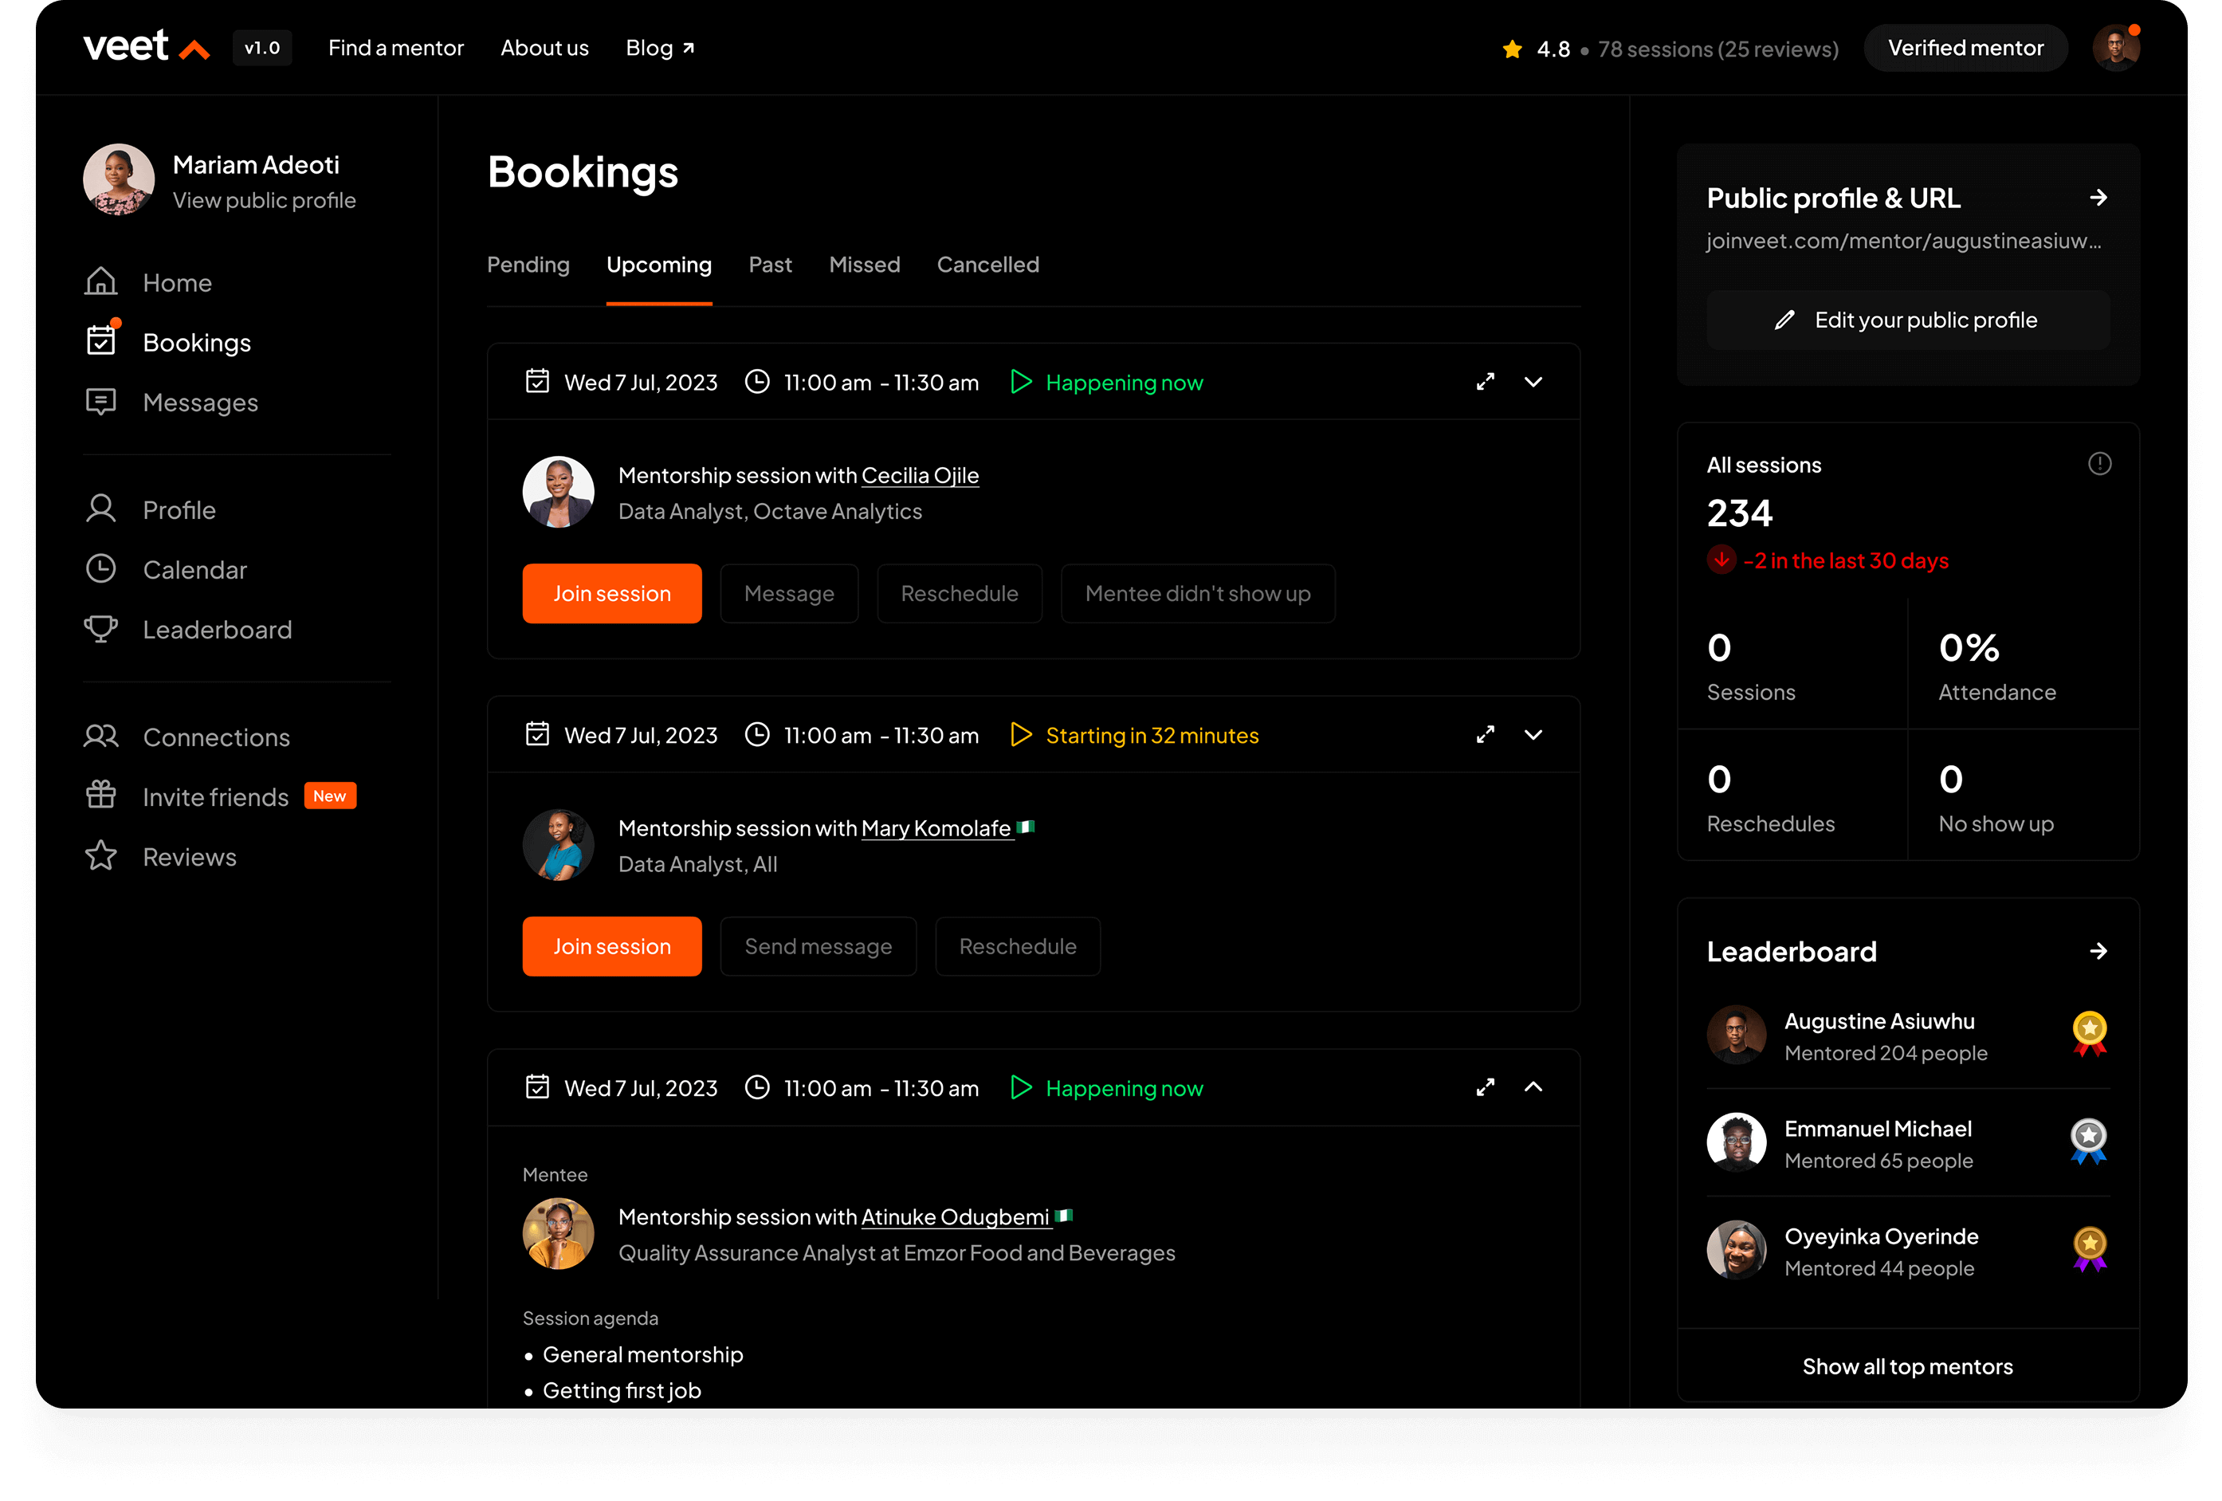The height and width of the screenshot is (1501, 2222).
Task: Join session with Cecilia Ojile
Action: tap(612, 594)
